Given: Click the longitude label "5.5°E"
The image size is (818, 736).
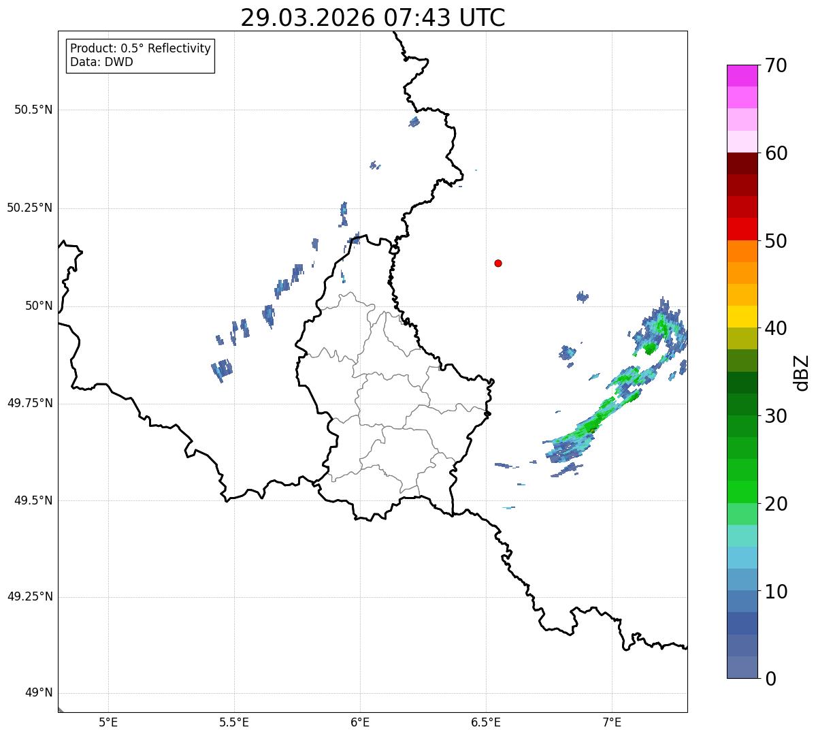Looking at the screenshot, I should [234, 722].
